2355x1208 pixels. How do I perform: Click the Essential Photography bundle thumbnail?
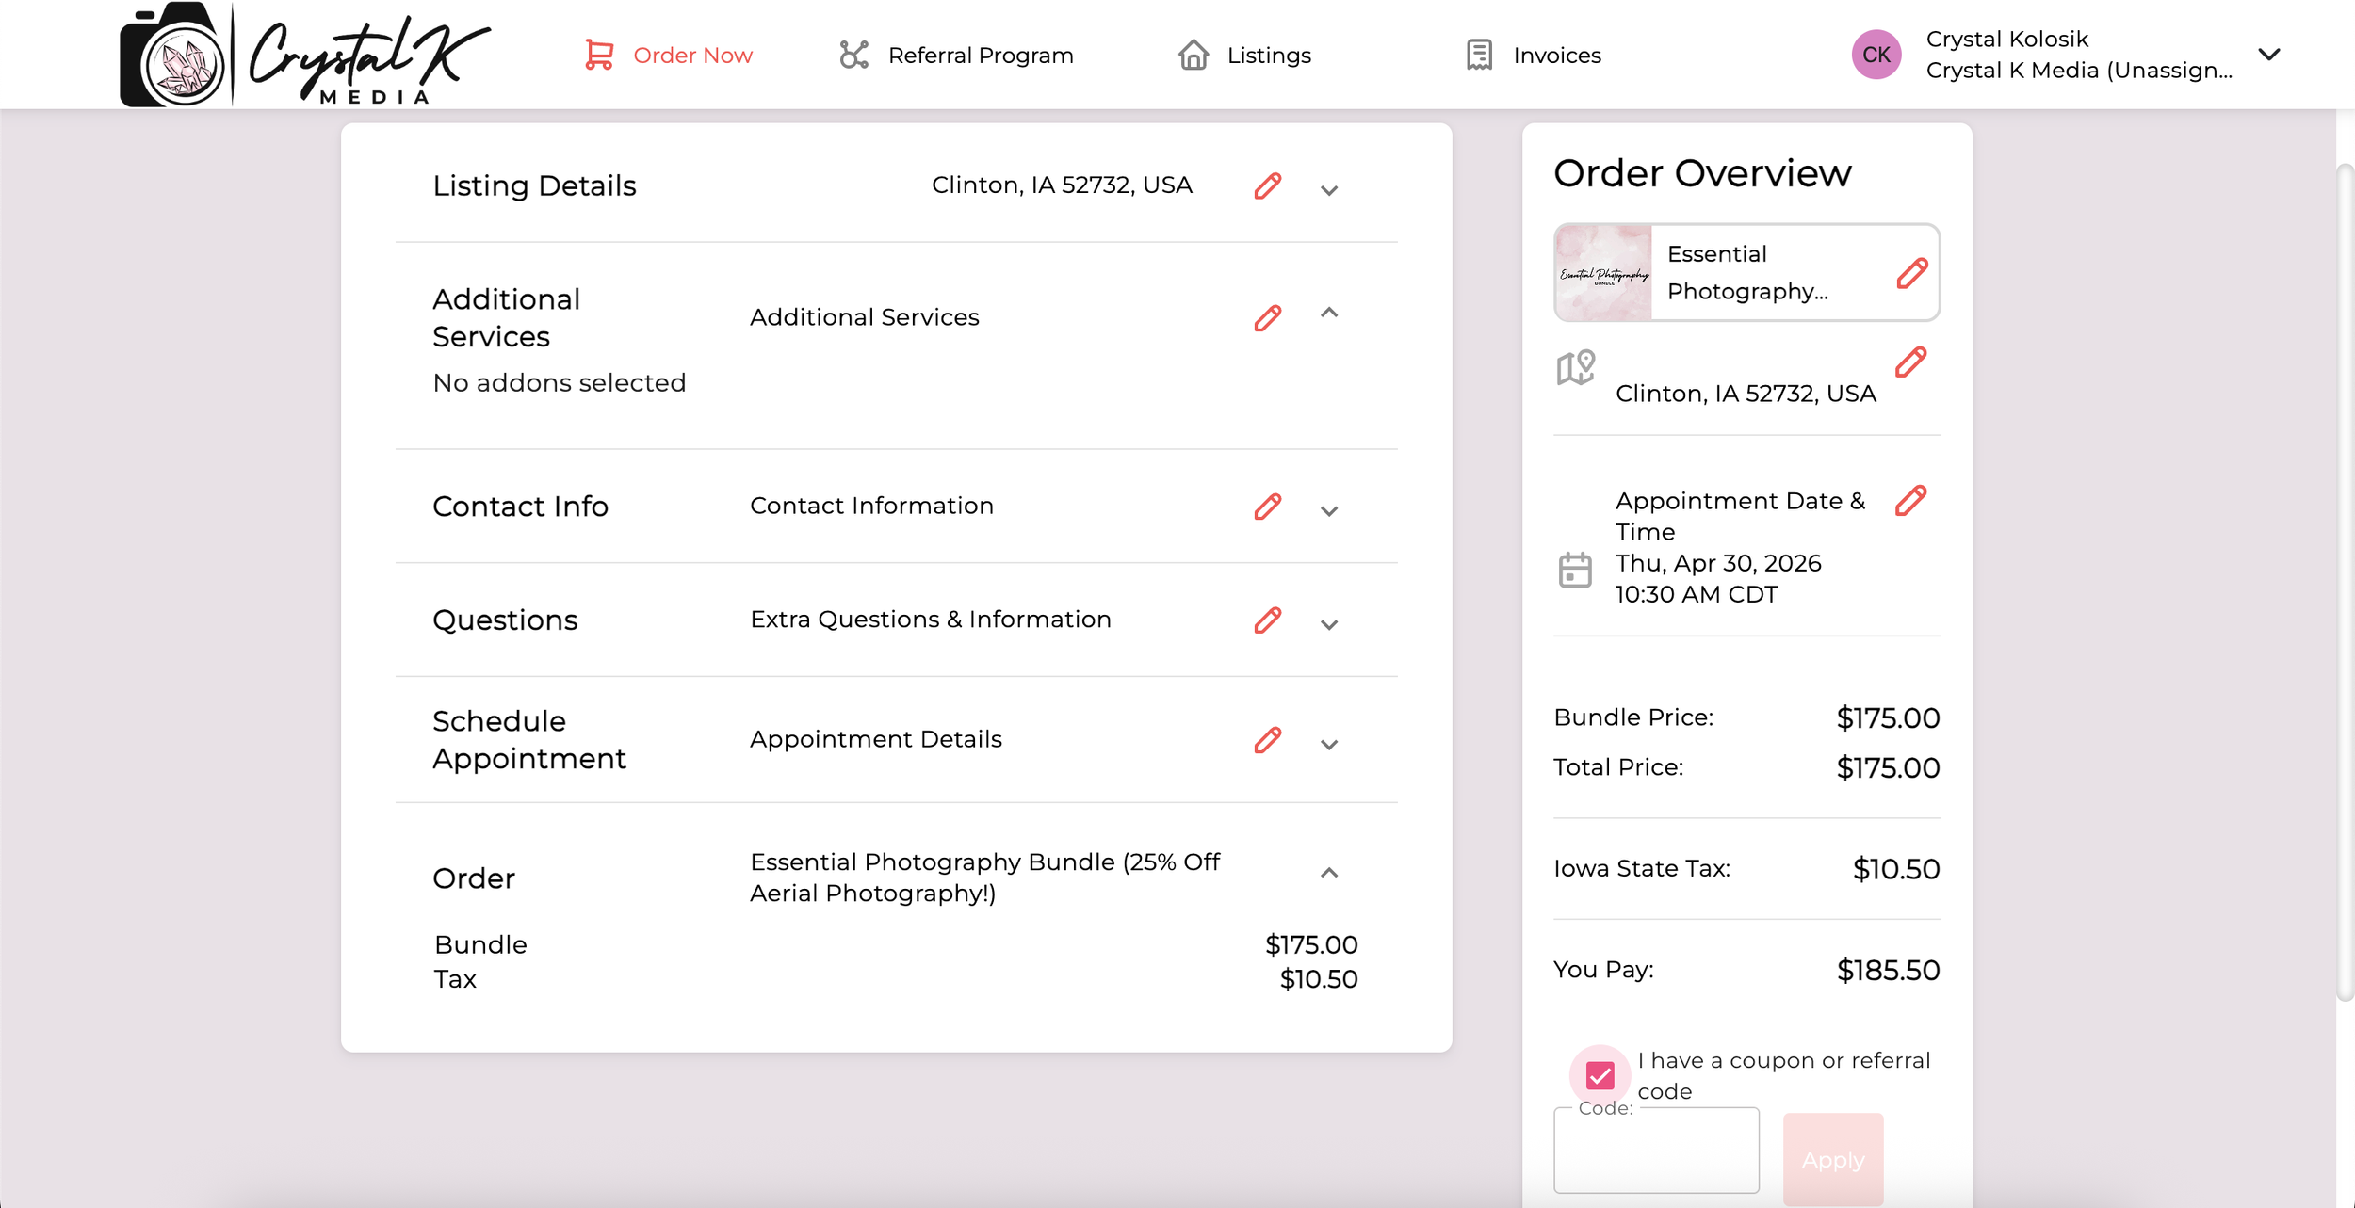tap(1603, 274)
